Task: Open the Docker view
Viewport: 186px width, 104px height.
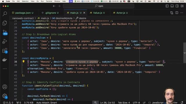Action: pyautogui.click(x=5, y=60)
